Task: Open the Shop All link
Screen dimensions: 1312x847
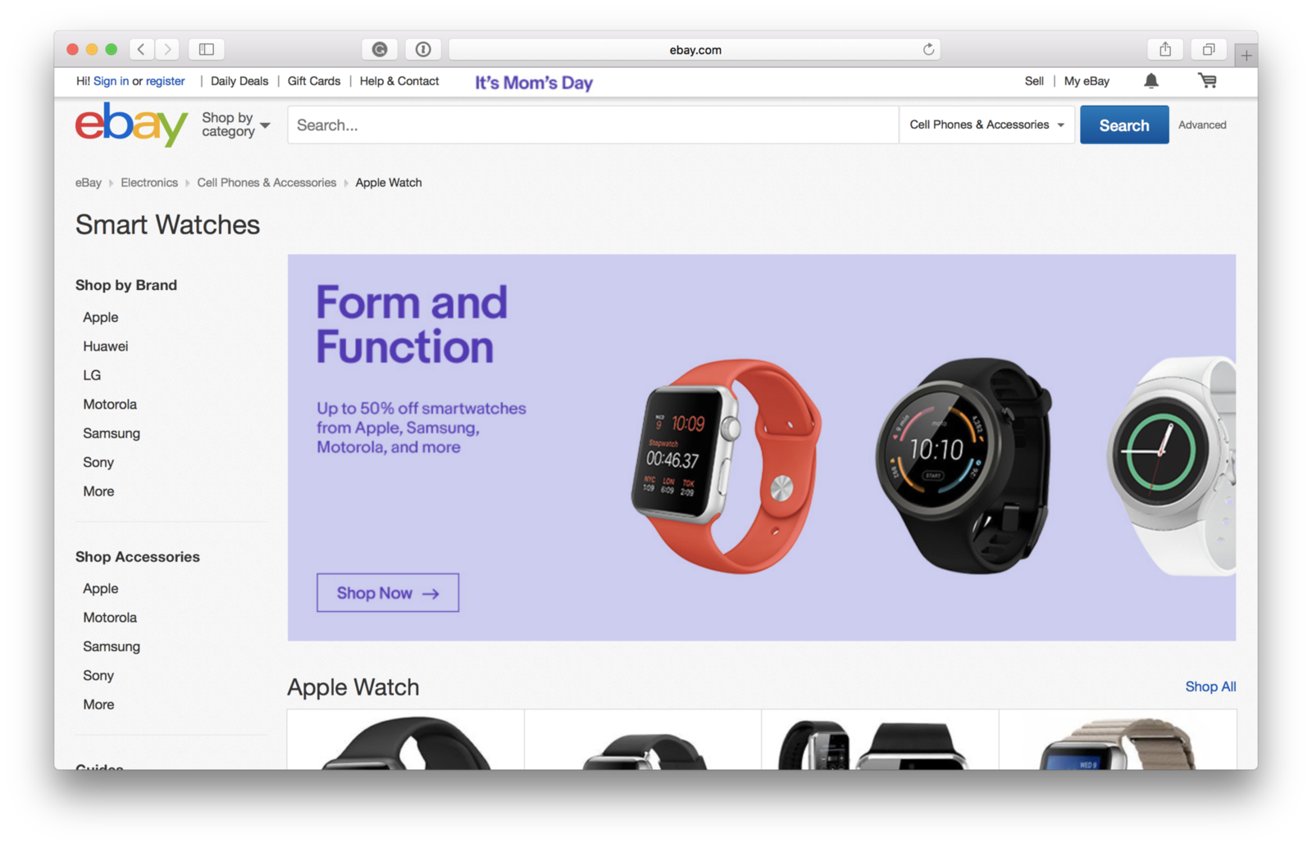Action: (1210, 686)
